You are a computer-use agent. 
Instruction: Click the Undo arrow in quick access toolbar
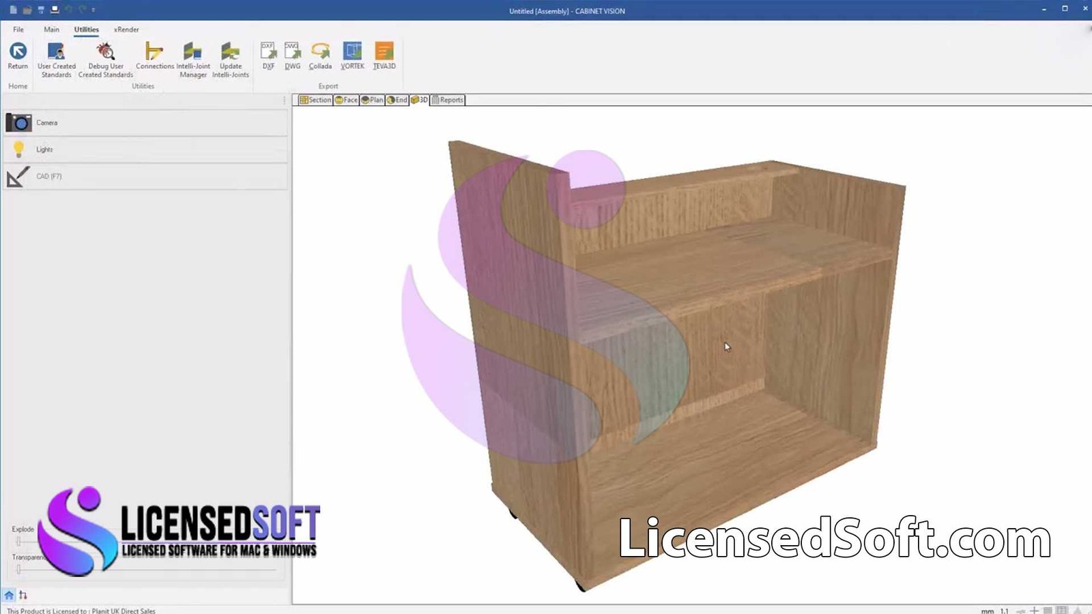click(x=68, y=10)
